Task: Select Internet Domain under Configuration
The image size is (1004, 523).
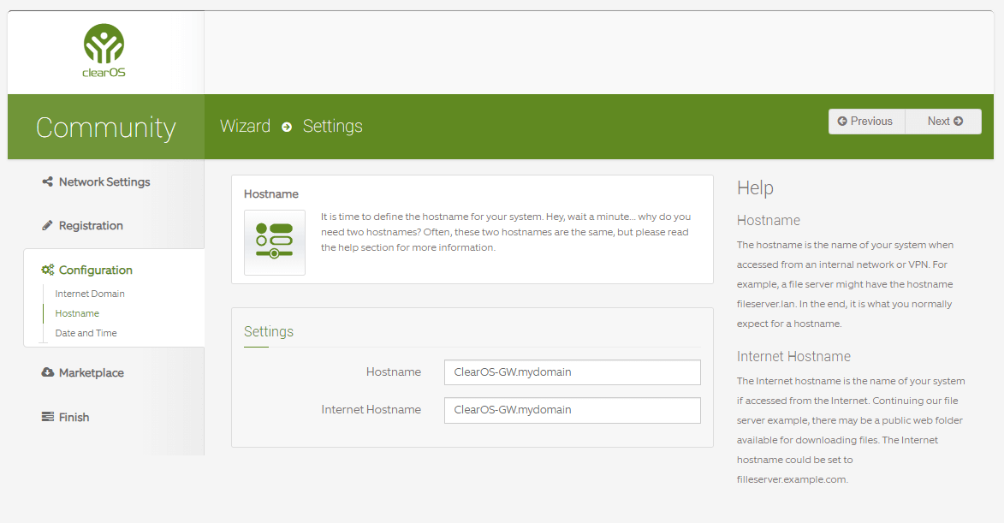Action: pyautogui.click(x=89, y=293)
